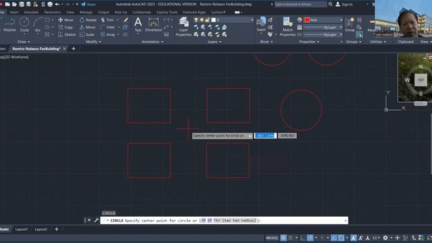Expand the Block panel dropdown
432x243 pixels.
[267, 42]
